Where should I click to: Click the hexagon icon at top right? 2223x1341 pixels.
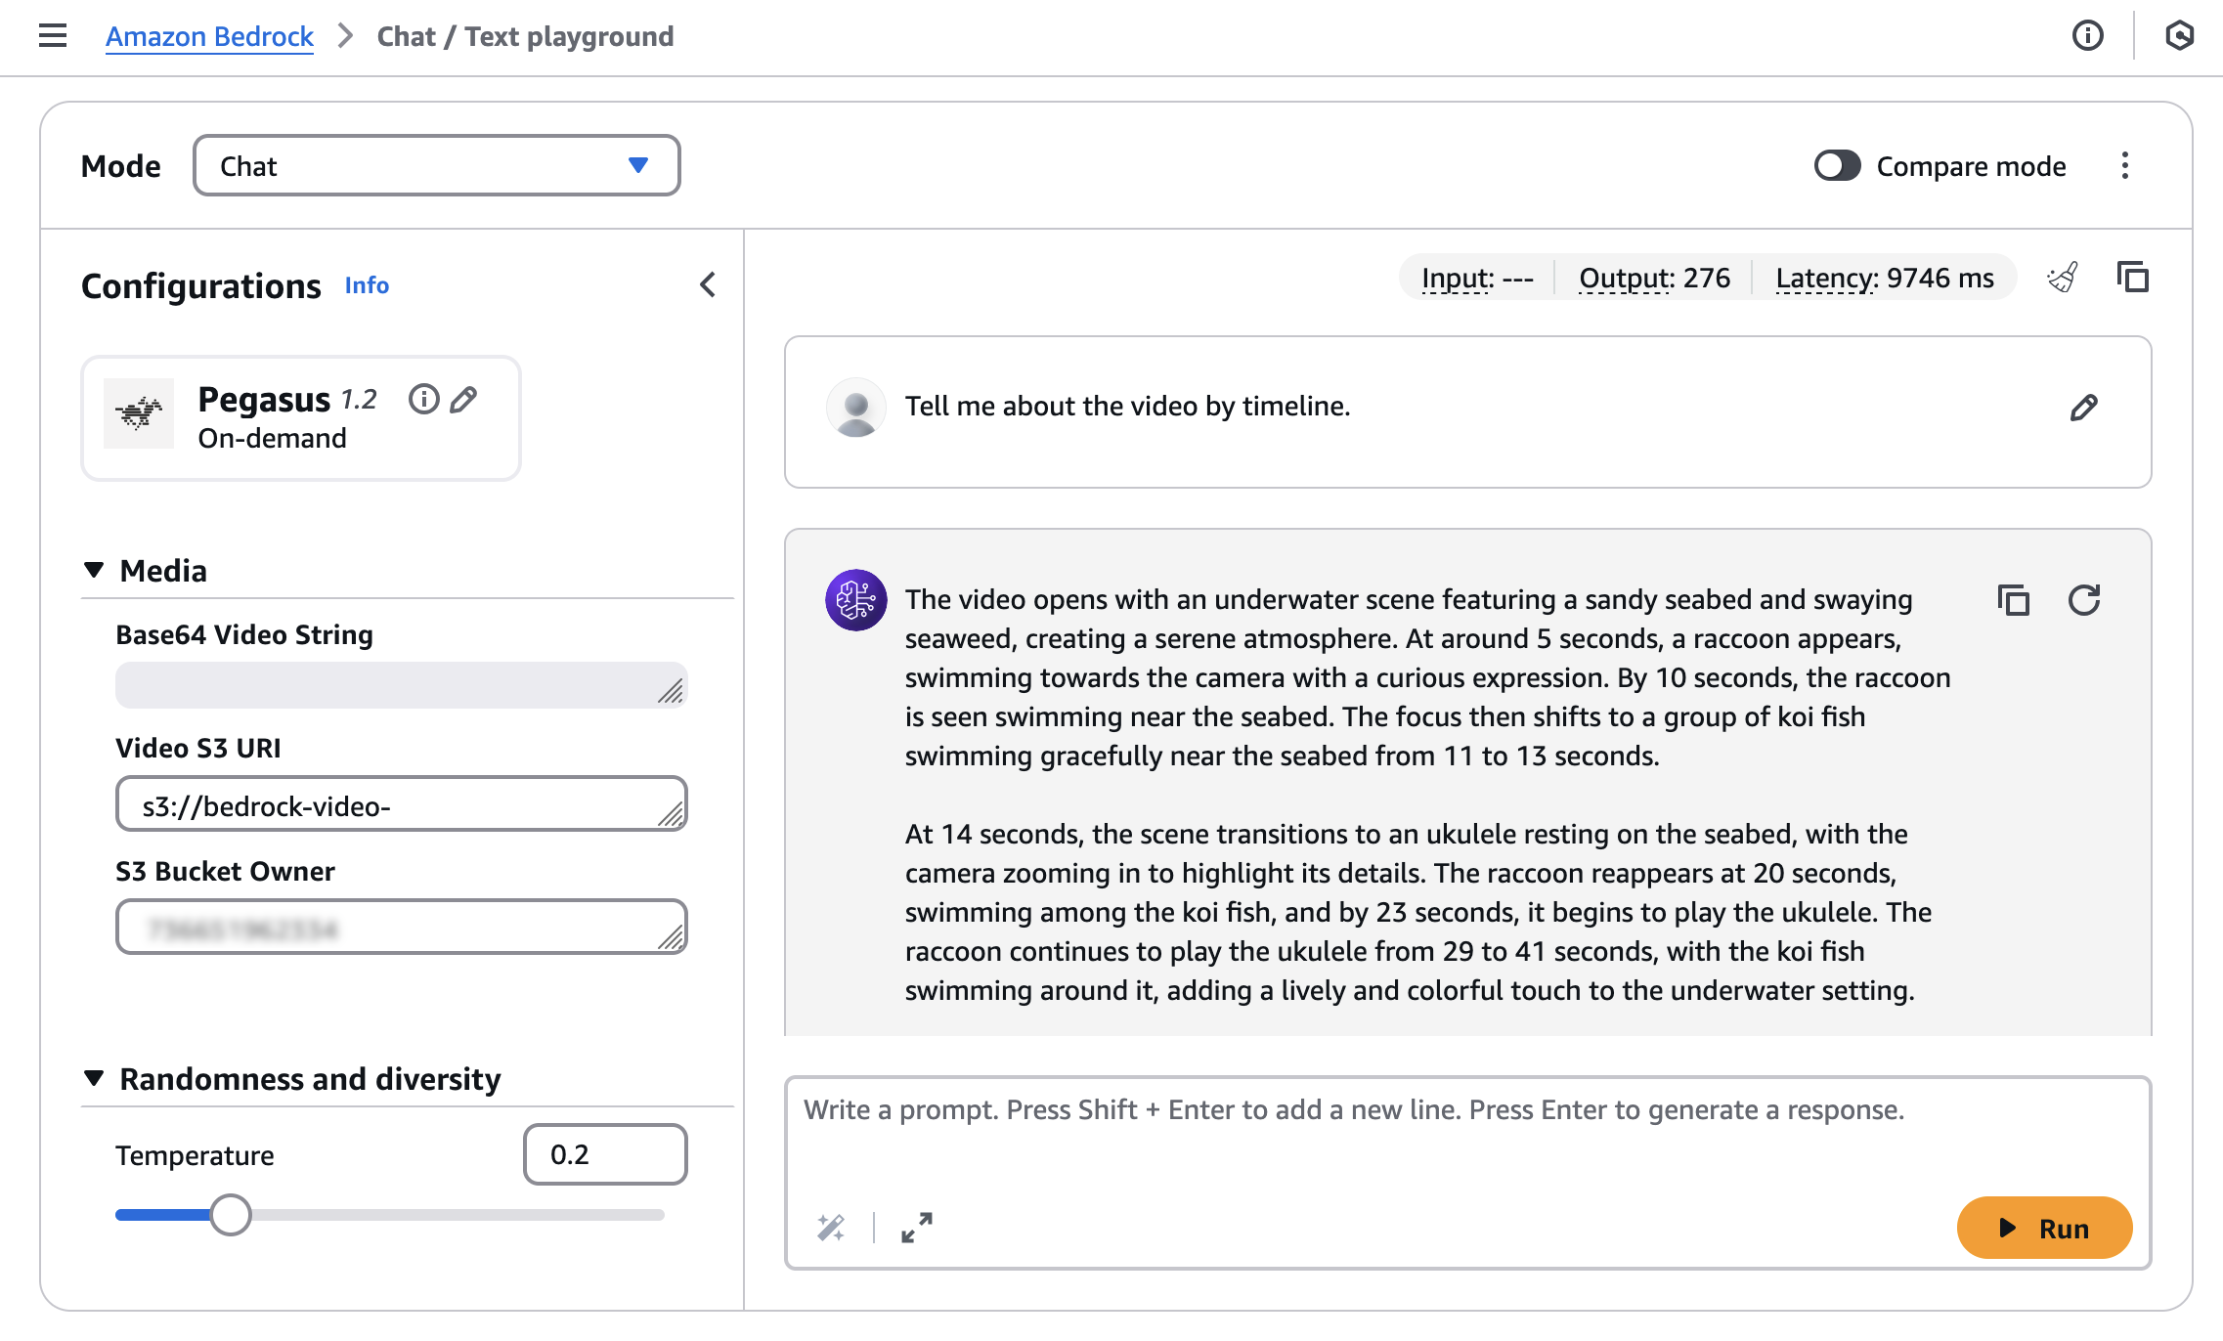click(x=2179, y=36)
